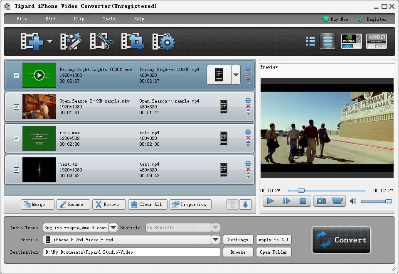Screen dimensions: 399x274
Task: Uncheck the rats.mov checkbox
Action: tap(16, 138)
